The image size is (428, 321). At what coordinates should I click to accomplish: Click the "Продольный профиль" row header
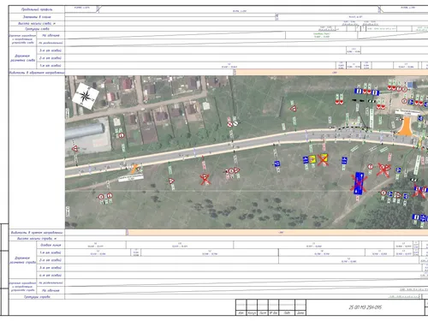point(37,9)
